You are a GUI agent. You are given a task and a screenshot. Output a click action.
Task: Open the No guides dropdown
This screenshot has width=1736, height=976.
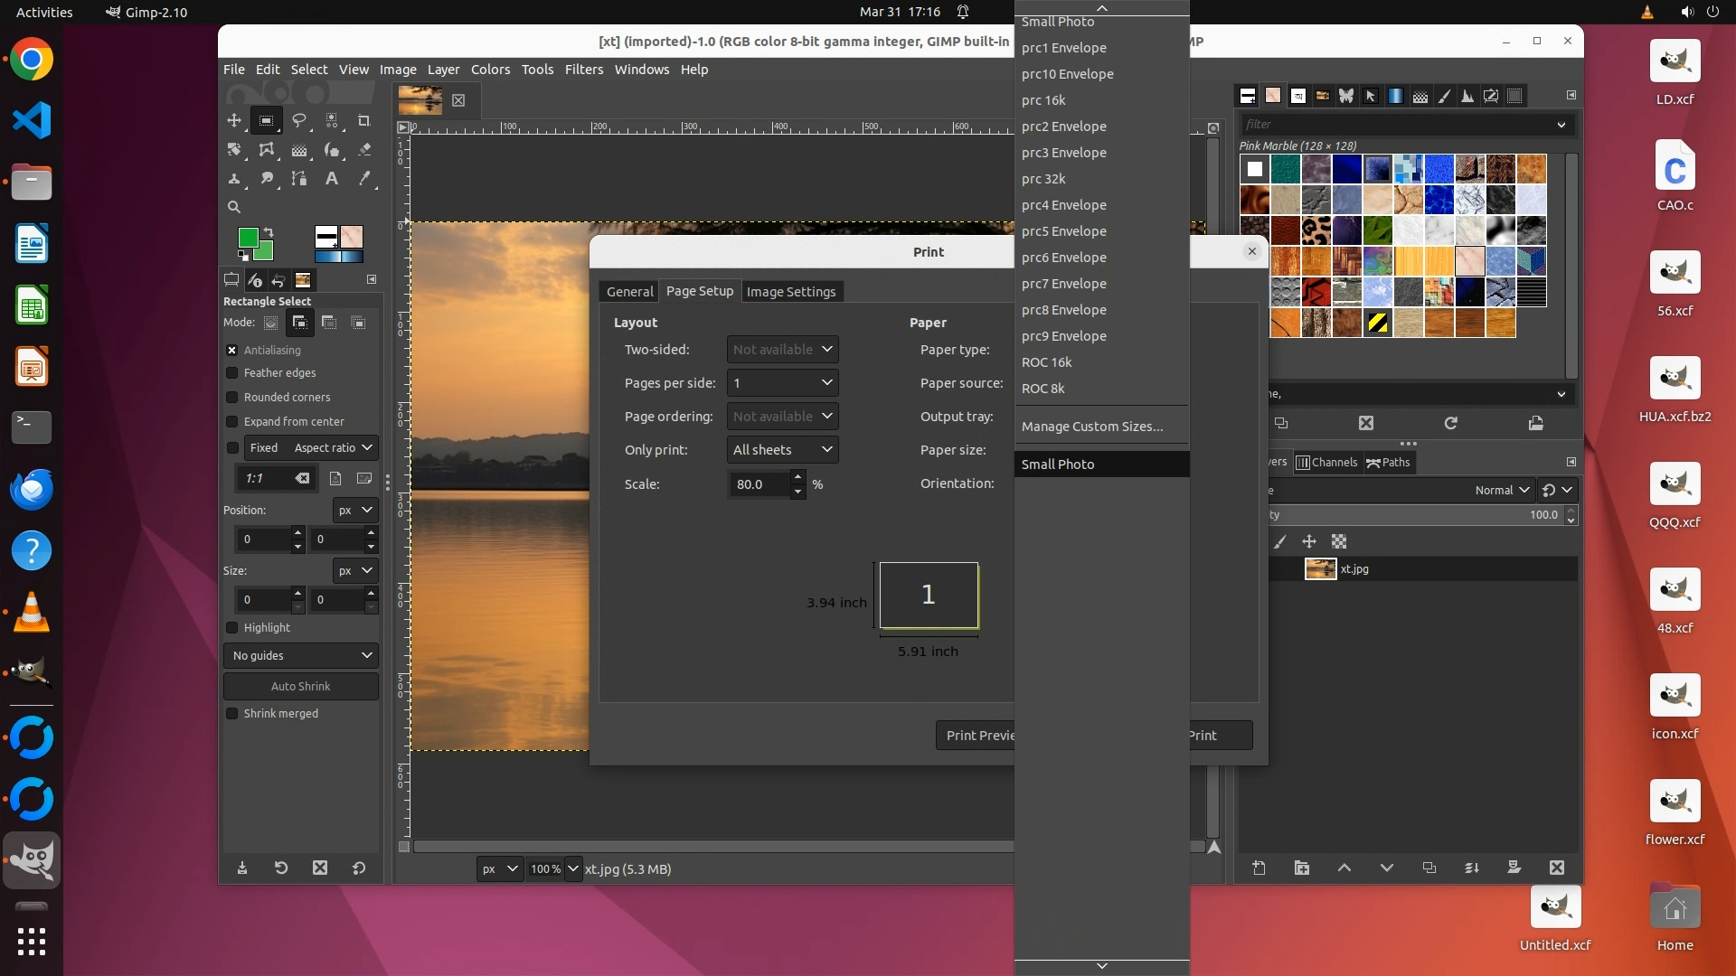tap(301, 655)
